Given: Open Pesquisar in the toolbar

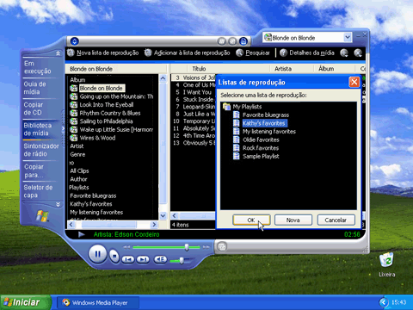Looking at the screenshot, I should [253, 53].
